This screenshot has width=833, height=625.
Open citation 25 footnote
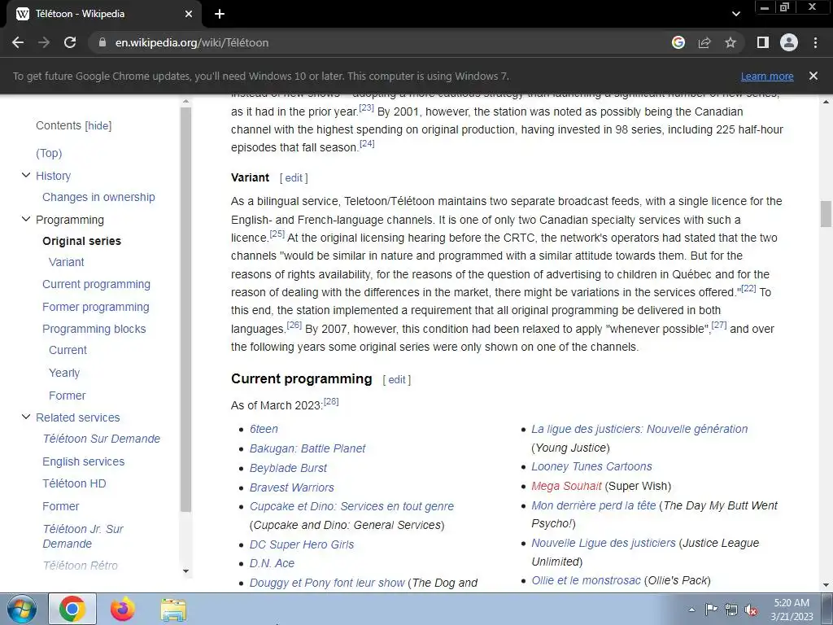pos(277,234)
